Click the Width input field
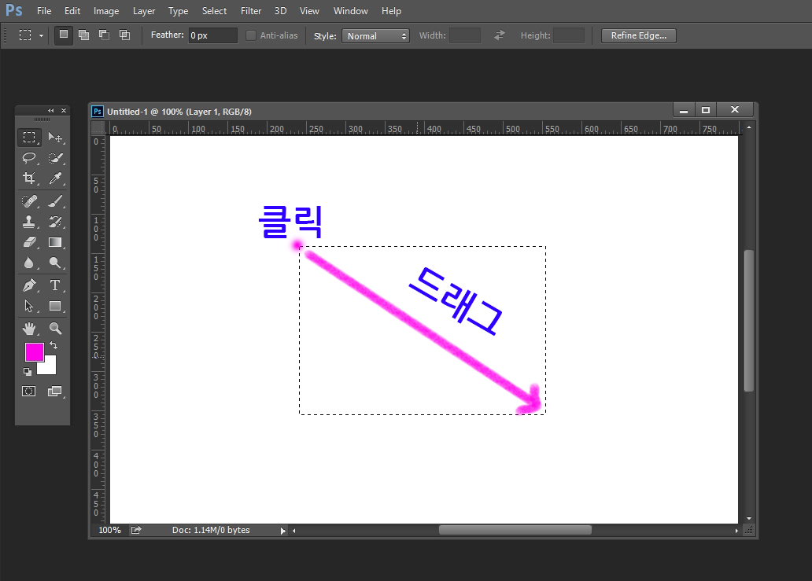The image size is (812, 581). (464, 35)
